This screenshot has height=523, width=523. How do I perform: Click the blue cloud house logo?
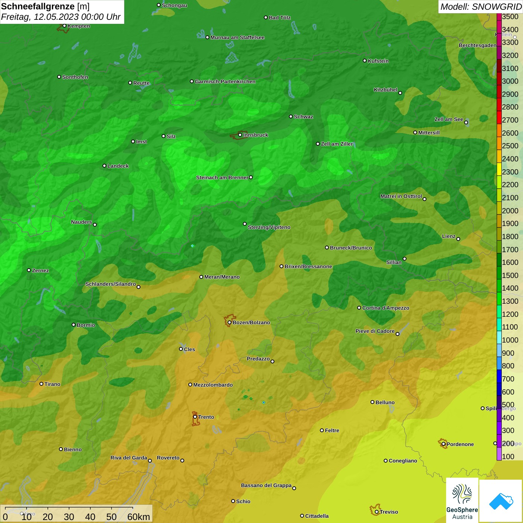point(501,501)
